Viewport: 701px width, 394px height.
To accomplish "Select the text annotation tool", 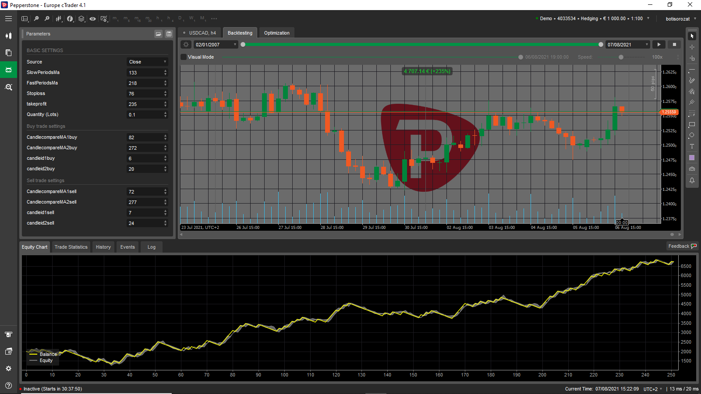I will point(692,147).
